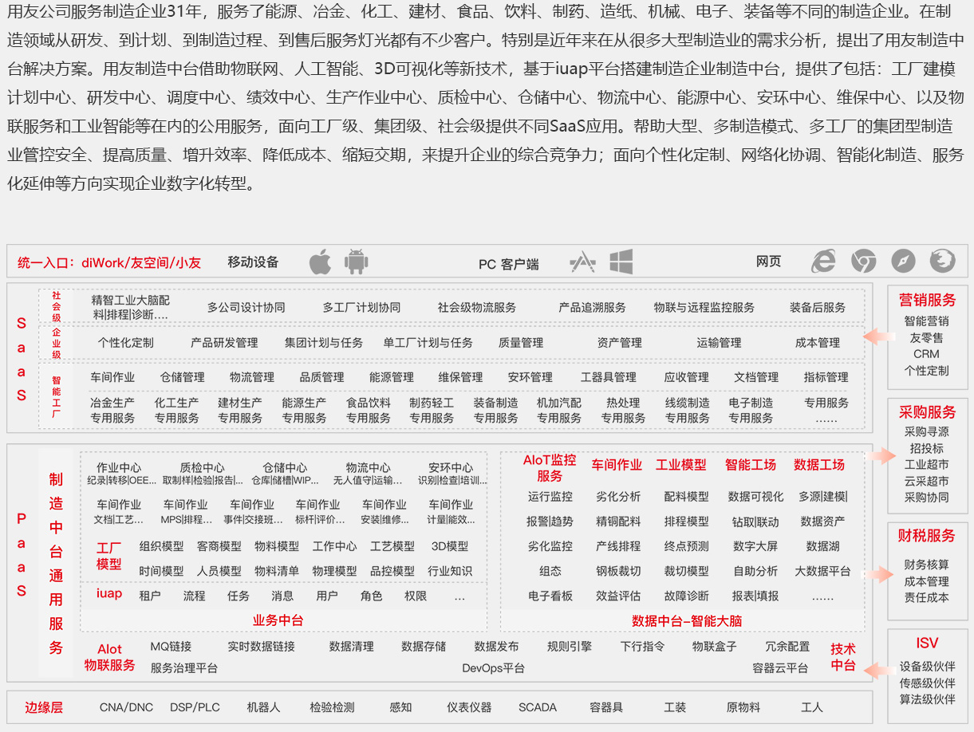Click the Safari compass icon
This screenshot has width=974, height=732.
pyautogui.click(x=903, y=261)
